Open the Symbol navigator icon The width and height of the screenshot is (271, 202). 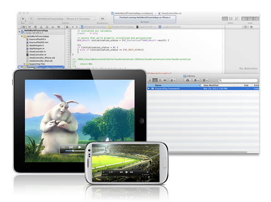[29, 27]
